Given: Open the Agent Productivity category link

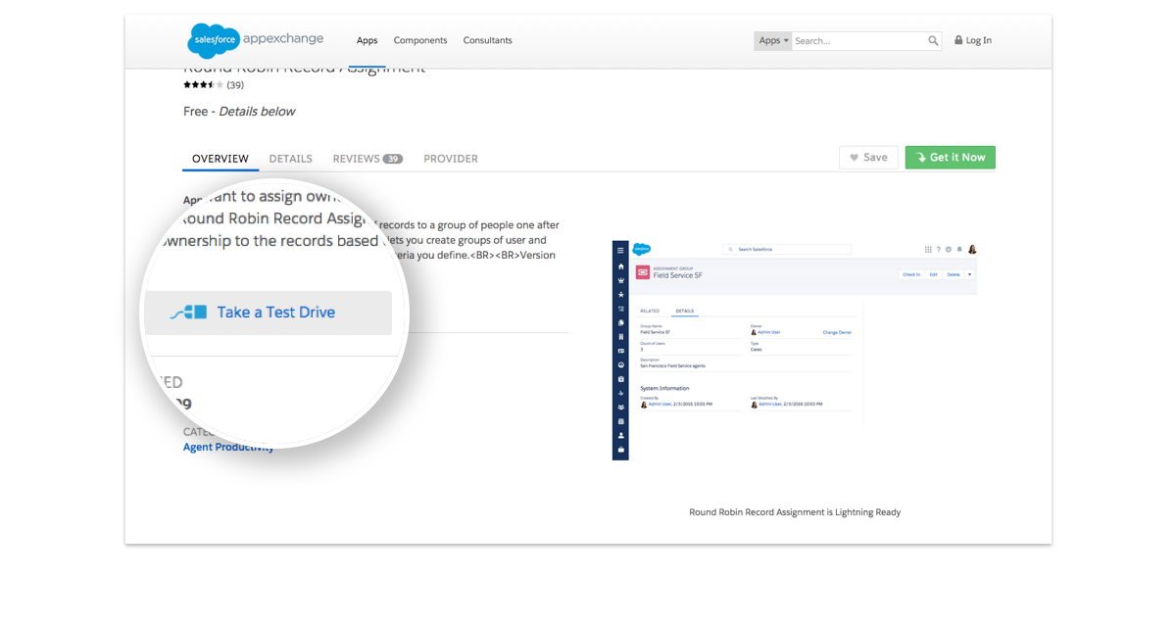Looking at the screenshot, I should pyautogui.click(x=229, y=448).
